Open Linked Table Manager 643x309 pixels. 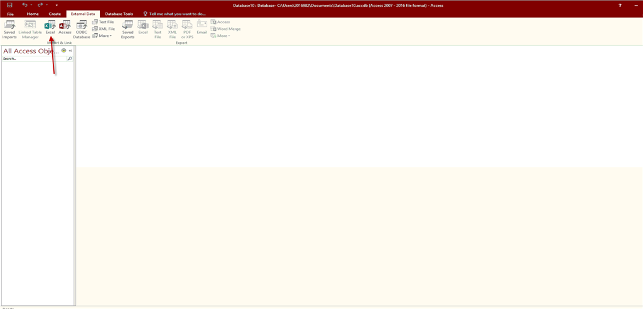pos(30,29)
